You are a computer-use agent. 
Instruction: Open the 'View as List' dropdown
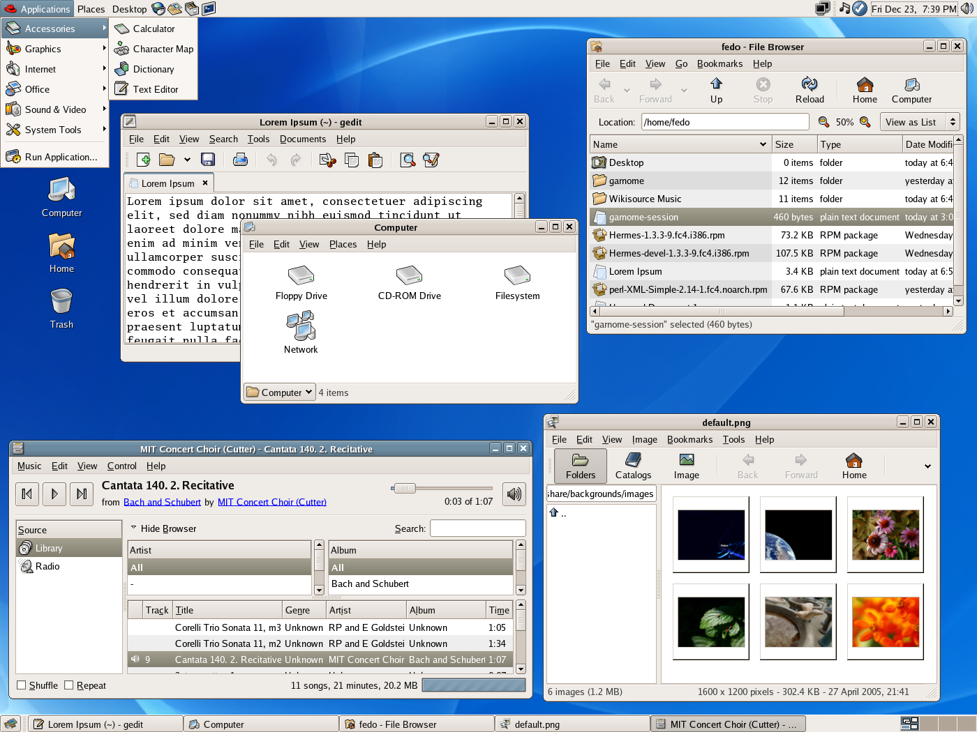(919, 121)
